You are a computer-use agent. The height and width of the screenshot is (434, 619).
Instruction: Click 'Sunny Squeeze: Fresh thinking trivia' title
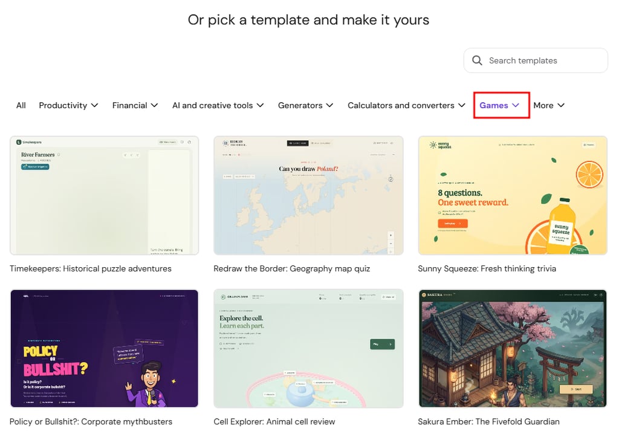[x=487, y=268]
